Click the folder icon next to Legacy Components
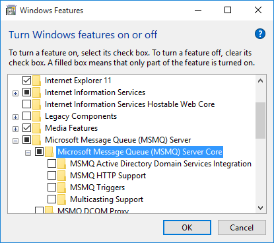Viewport: 274px width, 243px height. point(37,116)
